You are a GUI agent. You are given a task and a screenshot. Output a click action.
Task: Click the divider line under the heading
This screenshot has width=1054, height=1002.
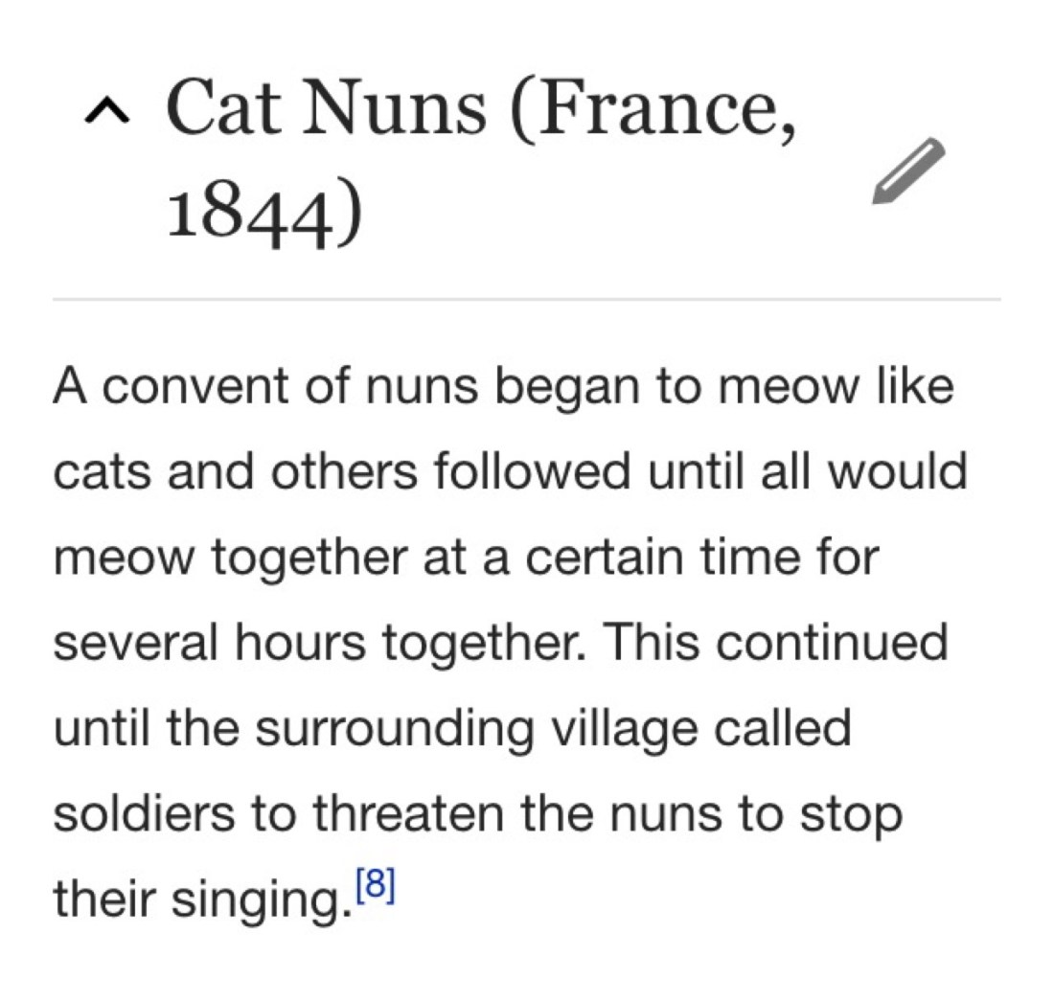(x=527, y=299)
